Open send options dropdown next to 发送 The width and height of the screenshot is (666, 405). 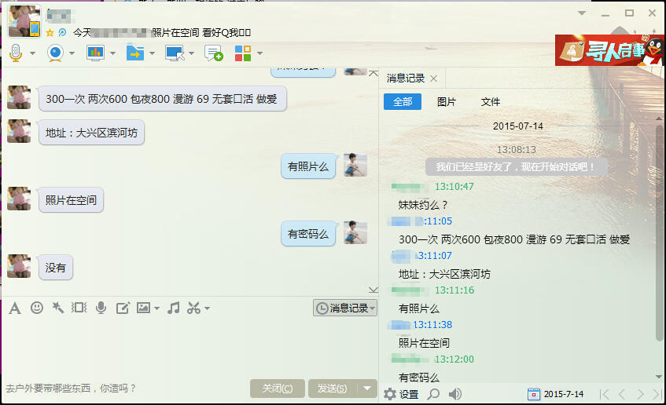tap(367, 388)
